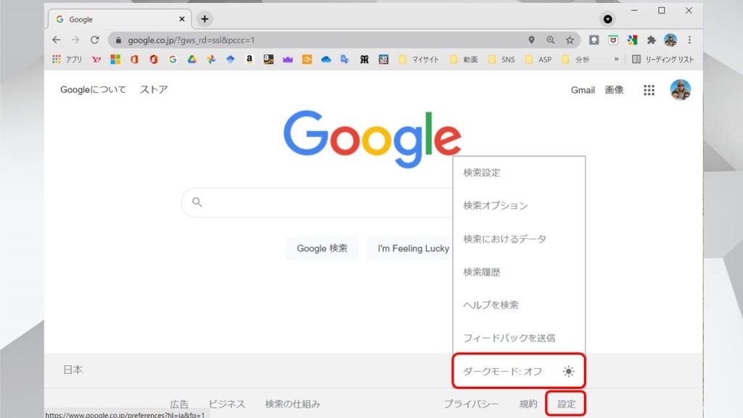Viewport: 743px width, 418px height.
Task: Open the colorful Google extension icon
Action: (x=632, y=41)
